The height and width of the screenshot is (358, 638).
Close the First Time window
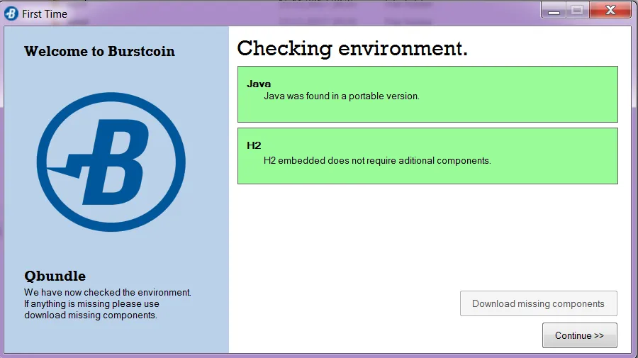(x=610, y=10)
